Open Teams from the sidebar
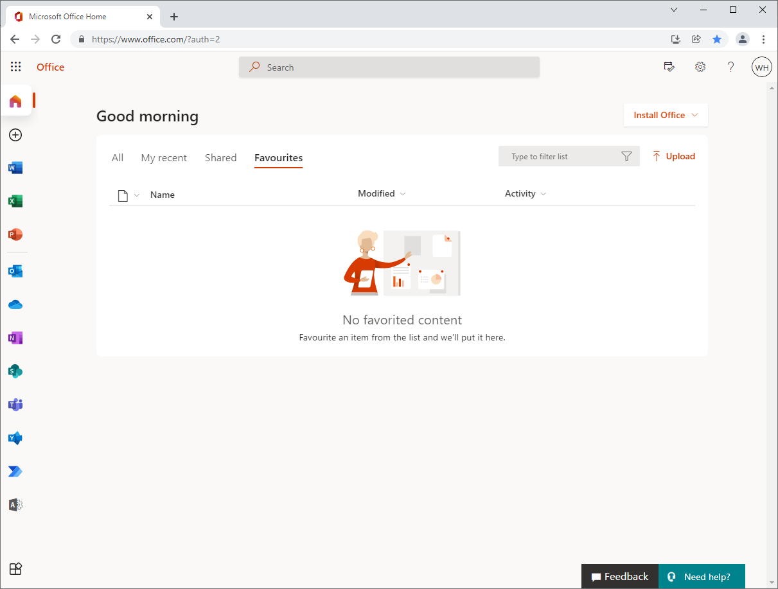 coord(15,405)
